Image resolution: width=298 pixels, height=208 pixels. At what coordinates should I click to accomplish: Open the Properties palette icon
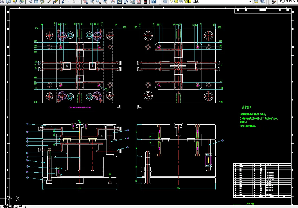113,1
